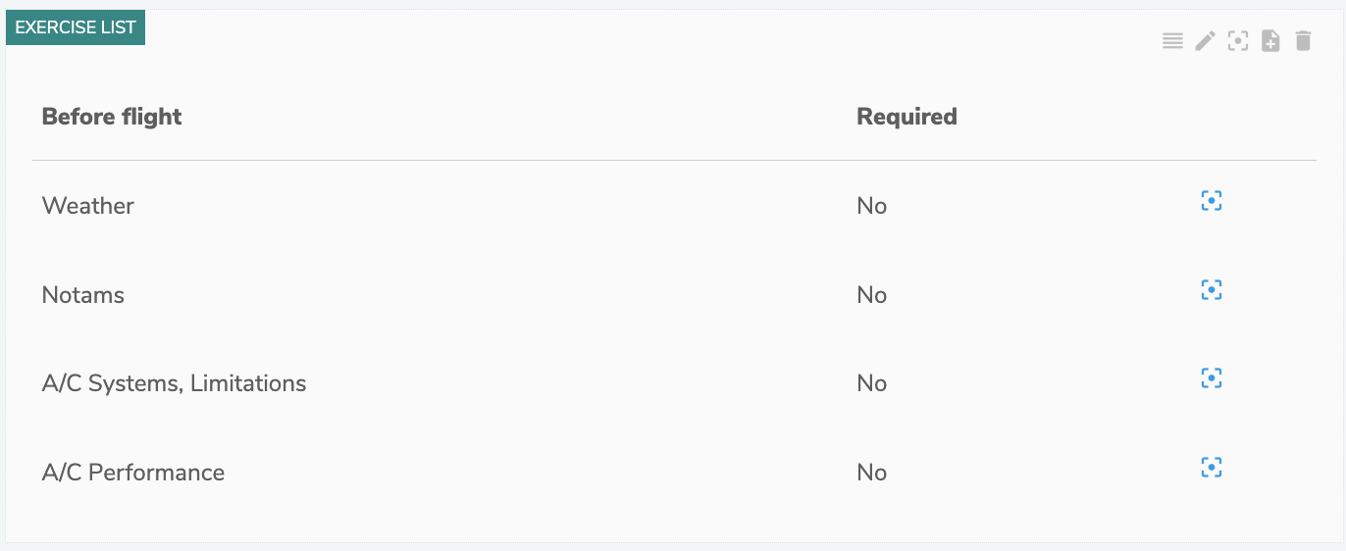Viewport: 1346px width, 551px height.
Task: Click Required value No for A/C Systems, Limitations
Action: 871,383
